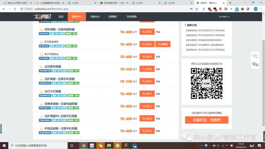Open the 出行方式调查 survey title

[x=53, y=91]
